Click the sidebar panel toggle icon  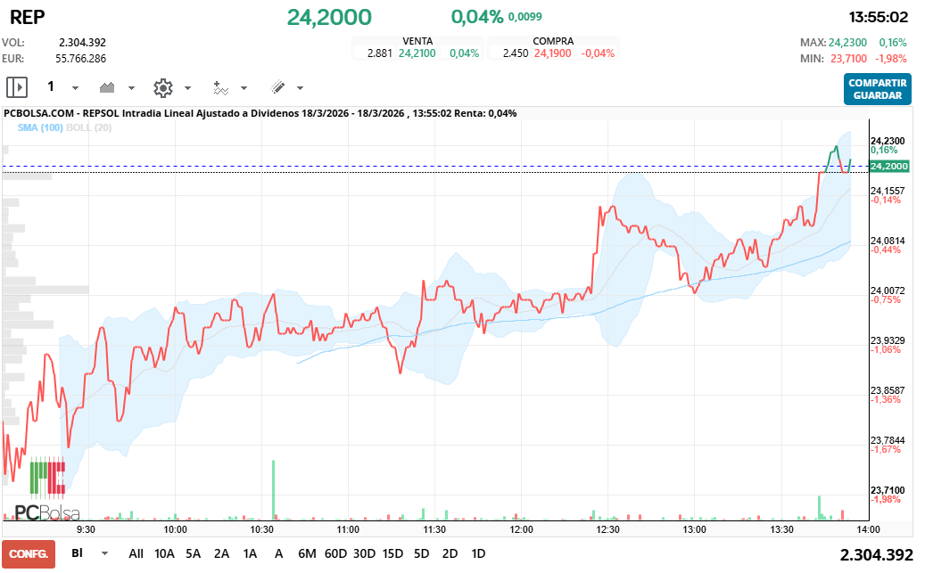(x=17, y=86)
